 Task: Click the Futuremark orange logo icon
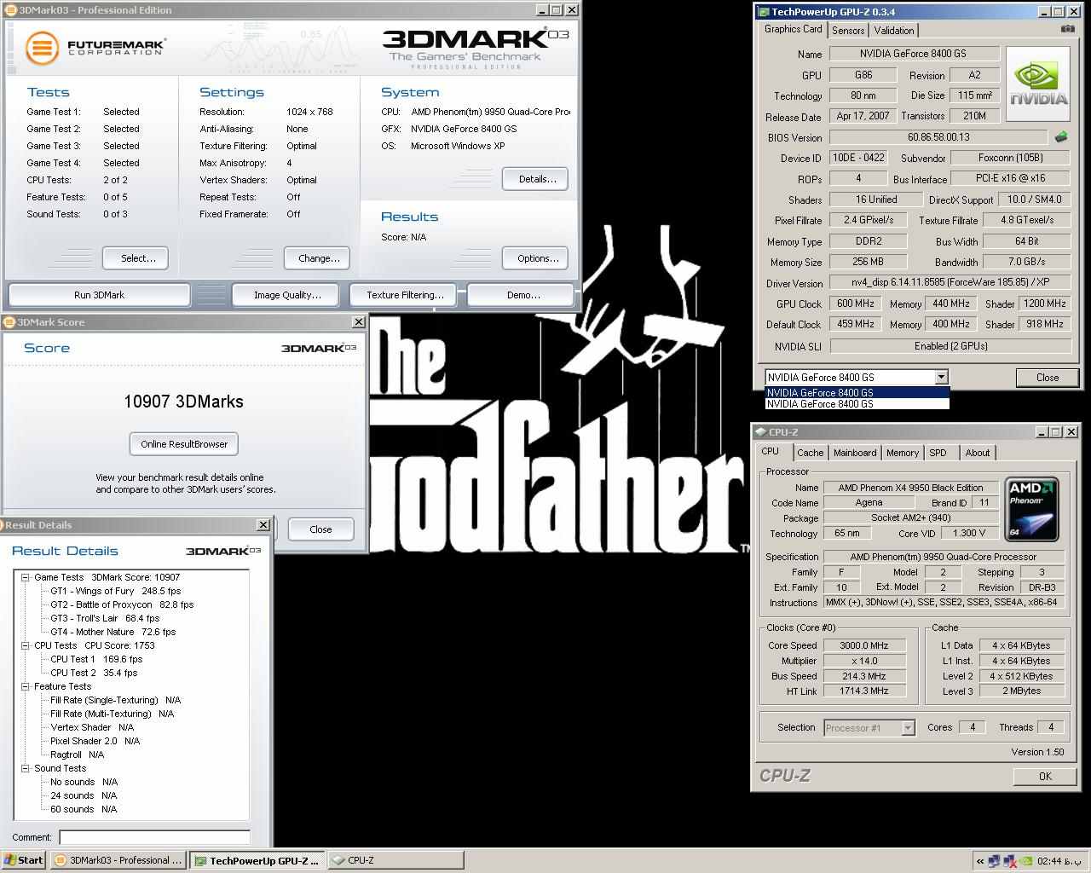[x=42, y=48]
